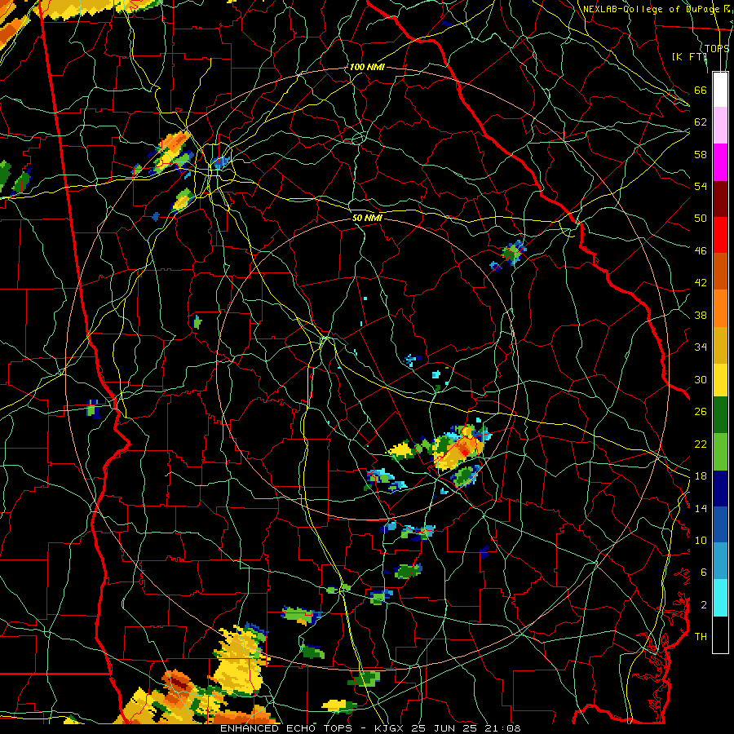The width and height of the screenshot is (734, 734).
Task: Click the legend value '54'
Action: tap(701, 186)
